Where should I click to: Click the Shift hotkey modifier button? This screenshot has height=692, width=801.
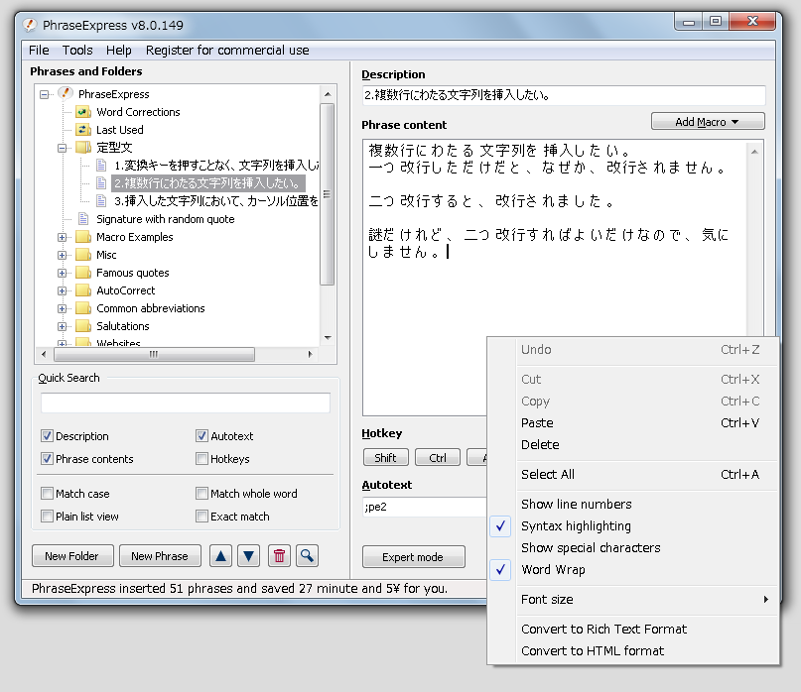(x=386, y=458)
